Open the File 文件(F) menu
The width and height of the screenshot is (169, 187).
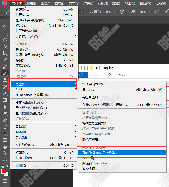click(17, 3)
